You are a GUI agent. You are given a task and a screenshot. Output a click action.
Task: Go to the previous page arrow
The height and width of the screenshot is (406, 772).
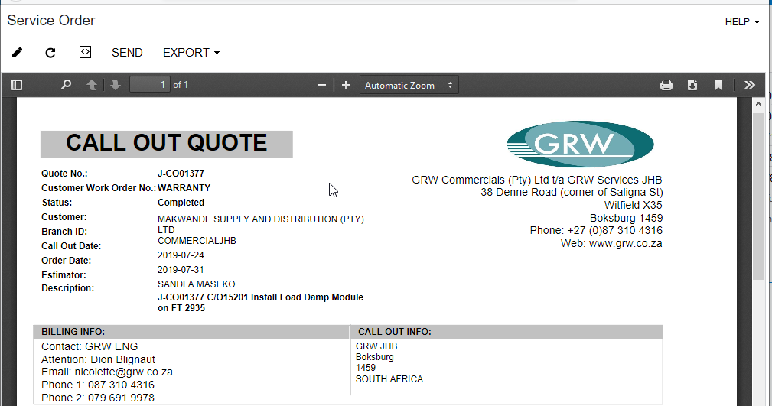(92, 85)
